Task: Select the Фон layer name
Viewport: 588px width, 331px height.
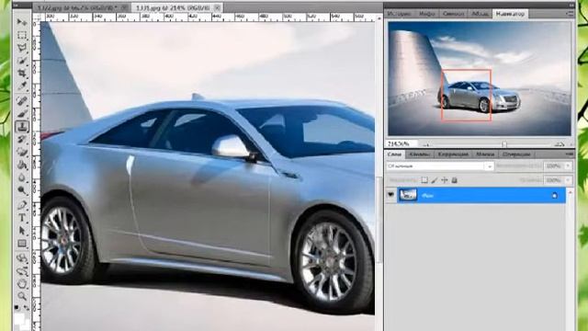Action: [x=427, y=196]
